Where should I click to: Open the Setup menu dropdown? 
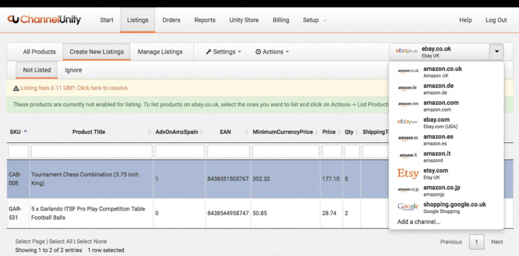pyautogui.click(x=314, y=20)
